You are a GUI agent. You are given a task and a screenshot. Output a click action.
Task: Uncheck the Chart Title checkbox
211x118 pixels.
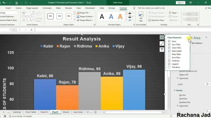coord(169,48)
